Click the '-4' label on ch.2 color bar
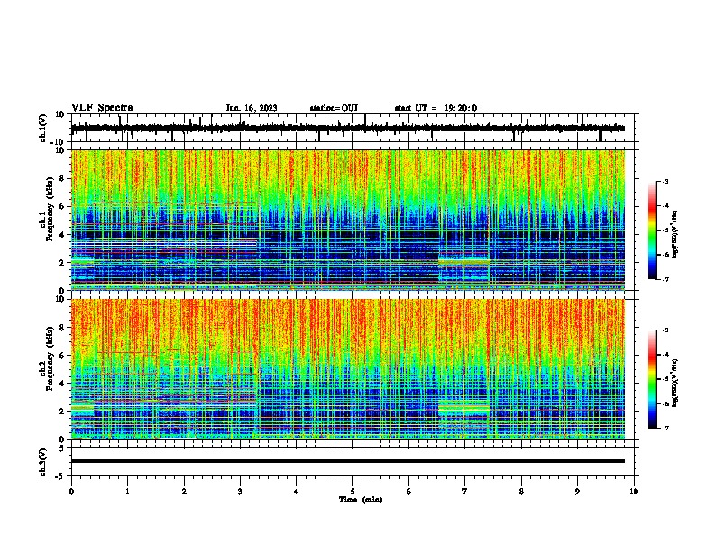The image size is (714, 551). 664,354
